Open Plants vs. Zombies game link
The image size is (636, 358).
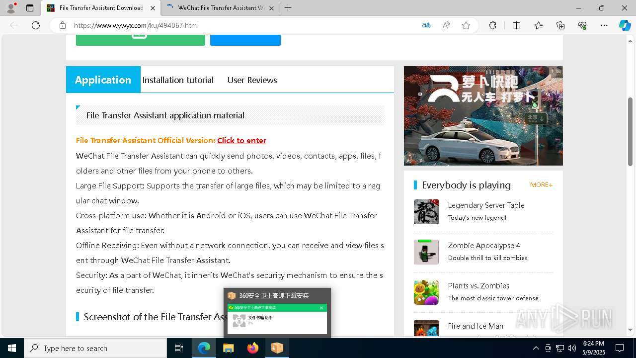tap(478, 285)
